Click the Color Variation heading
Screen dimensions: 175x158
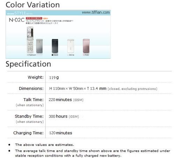(x=33, y=5)
